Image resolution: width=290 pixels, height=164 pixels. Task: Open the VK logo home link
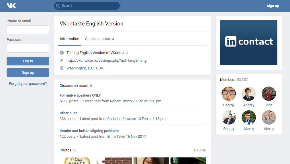11,5
